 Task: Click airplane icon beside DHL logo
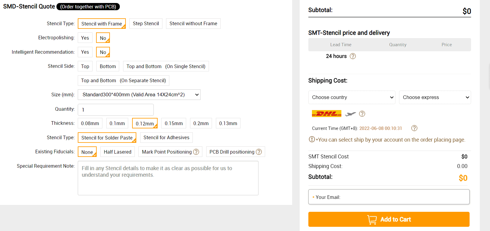(350, 114)
